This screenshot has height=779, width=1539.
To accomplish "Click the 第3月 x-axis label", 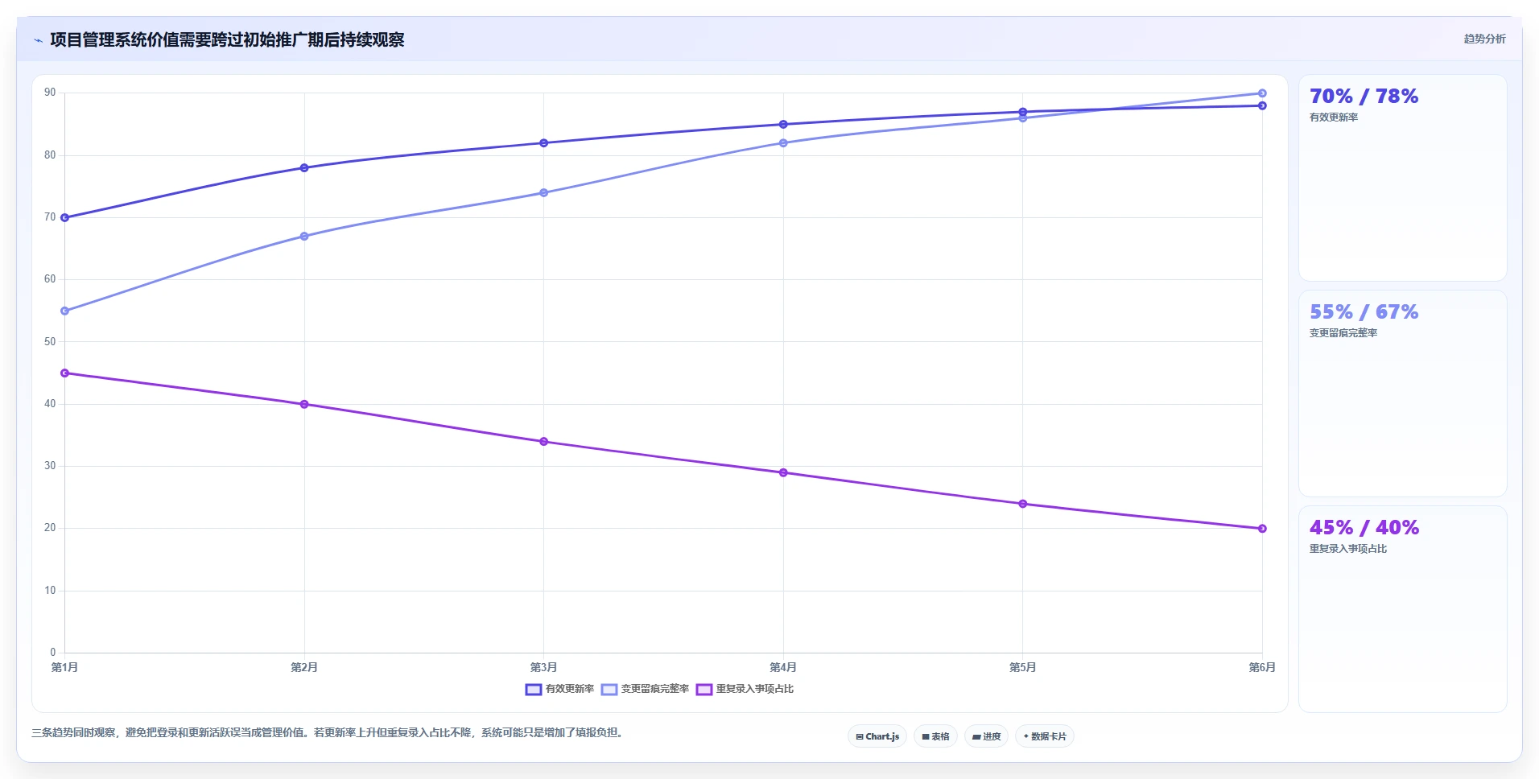I will point(544,667).
